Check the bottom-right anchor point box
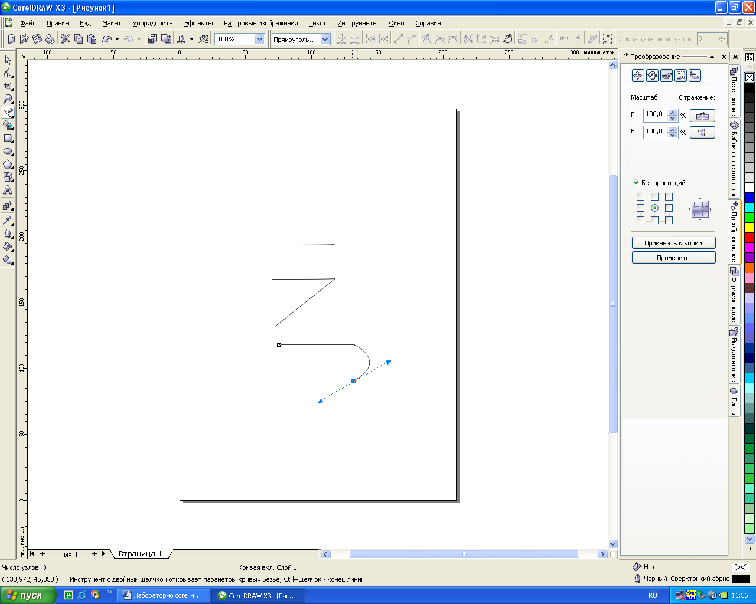 point(669,220)
